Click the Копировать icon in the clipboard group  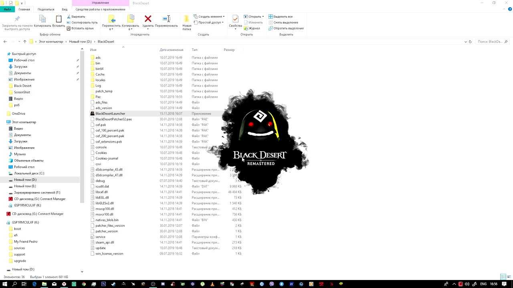click(42, 19)
